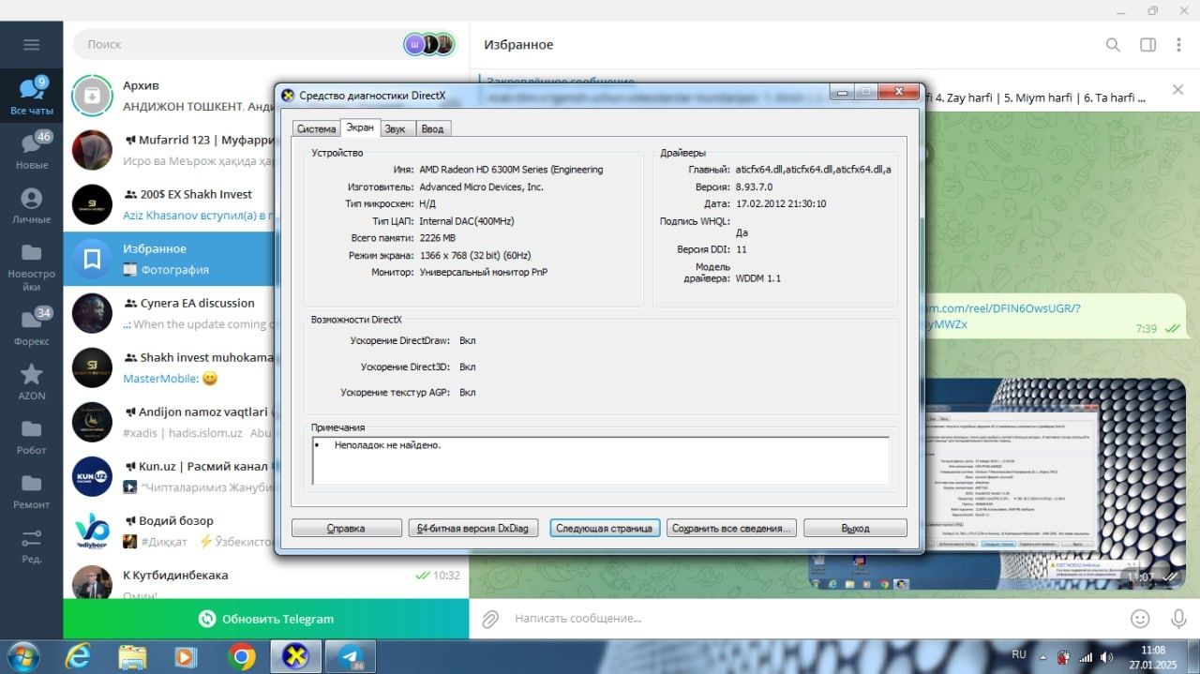This screenshot has height=674, width=1200.
Task: Switch to the Звук tab
Action: pos(395,128)
